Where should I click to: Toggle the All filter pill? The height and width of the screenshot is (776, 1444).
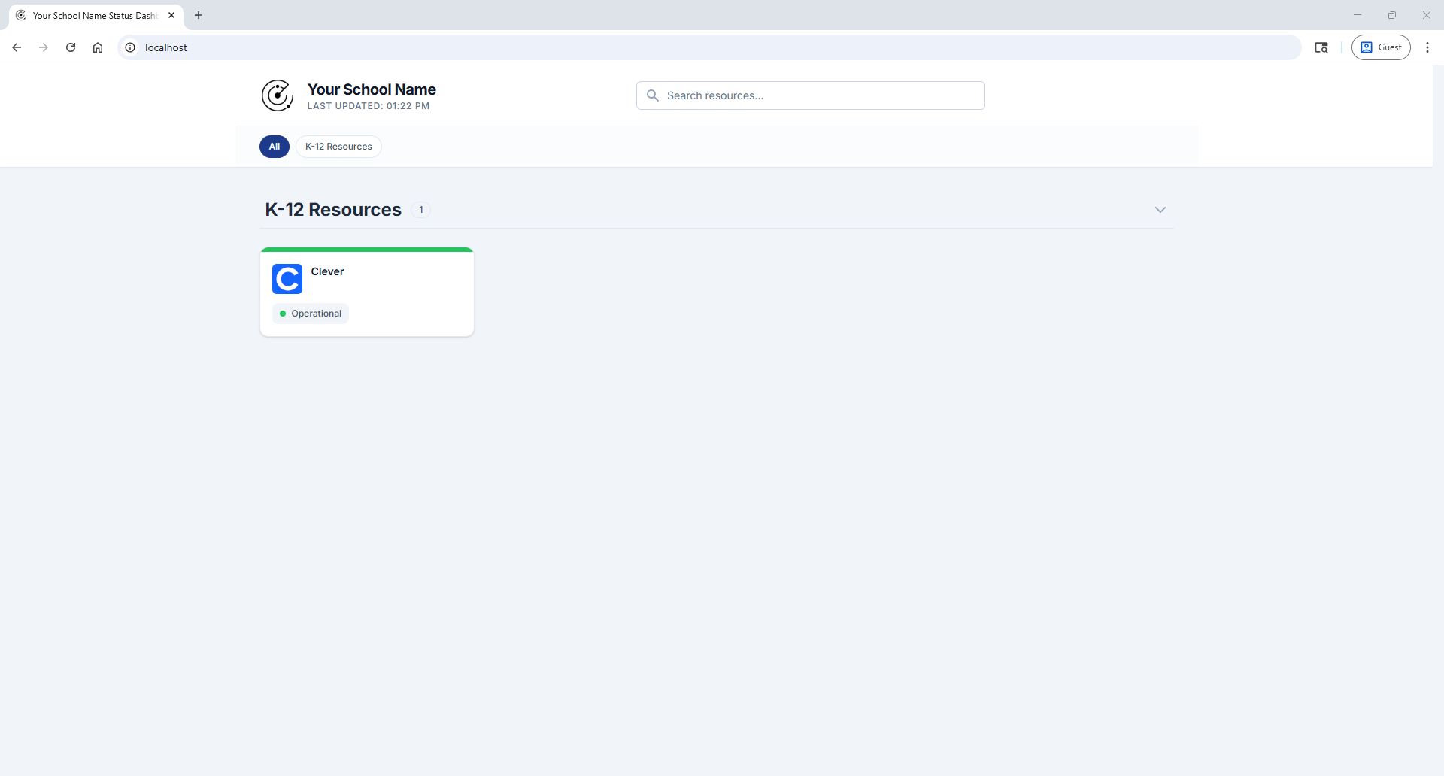[274, 146]
